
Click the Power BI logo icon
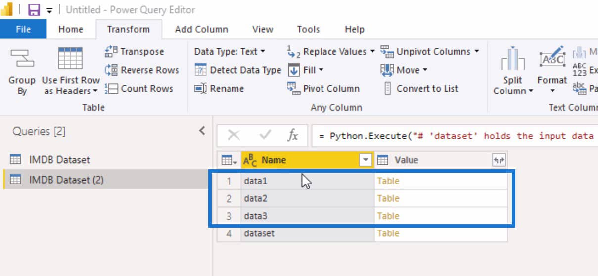tap(7, 9)
